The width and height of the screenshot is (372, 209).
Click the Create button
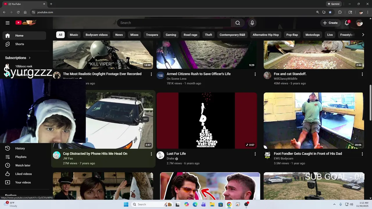click(330, 23)
